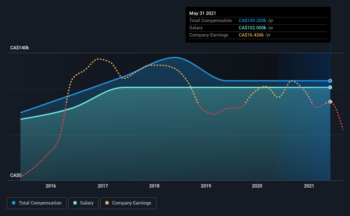Click the blue Total Compensation data point marker

330,81
